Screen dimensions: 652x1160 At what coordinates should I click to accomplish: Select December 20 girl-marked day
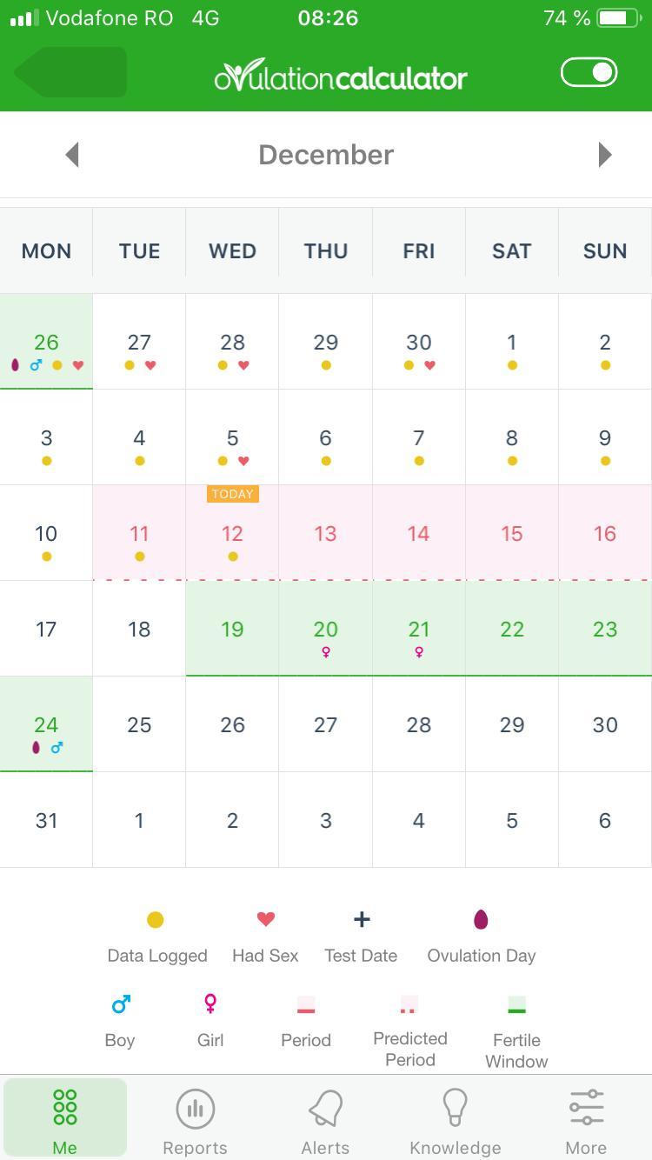[325, 629]
